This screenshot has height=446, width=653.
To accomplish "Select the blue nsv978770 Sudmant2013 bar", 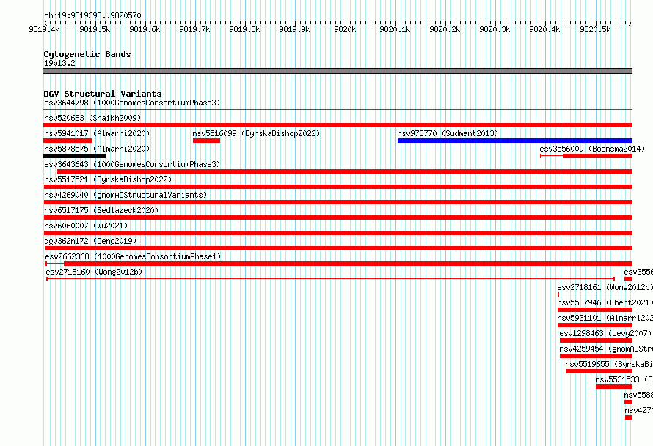I will coord(515,141).
